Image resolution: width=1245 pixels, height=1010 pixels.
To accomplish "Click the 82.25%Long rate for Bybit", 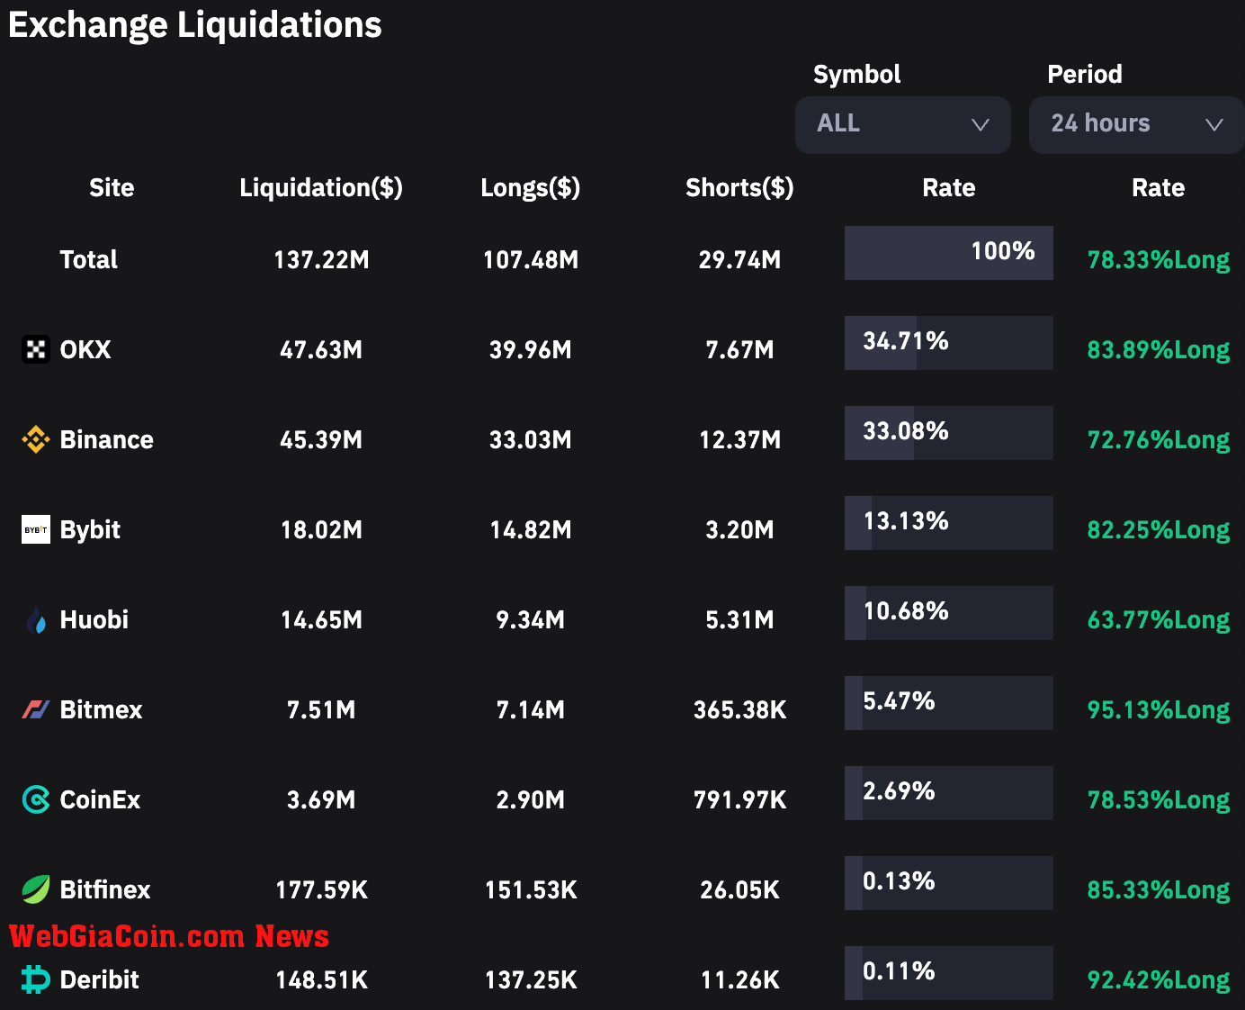I will 1159,530.
